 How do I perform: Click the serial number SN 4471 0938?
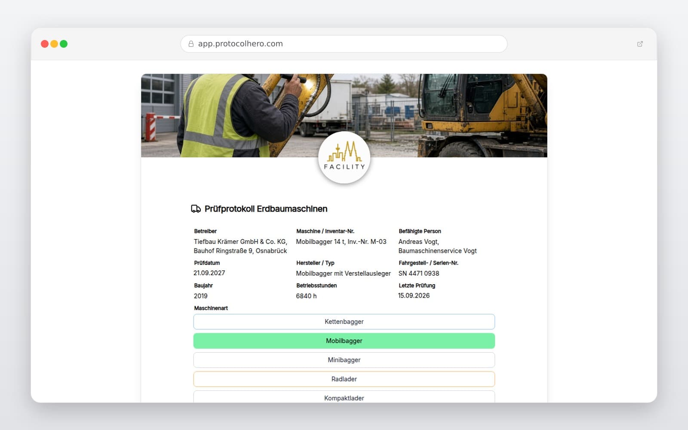click(419, 273)
